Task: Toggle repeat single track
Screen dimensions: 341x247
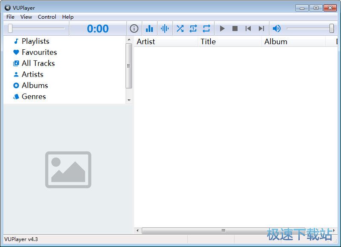Action: click(x=193, y=28)
